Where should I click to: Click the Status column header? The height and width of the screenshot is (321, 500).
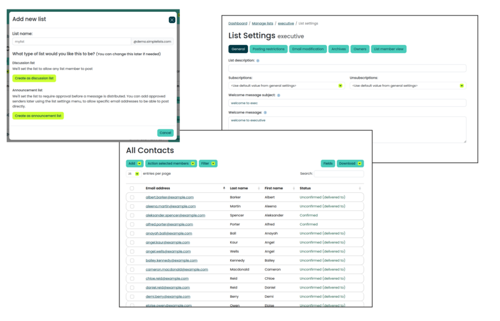[305, 189]
